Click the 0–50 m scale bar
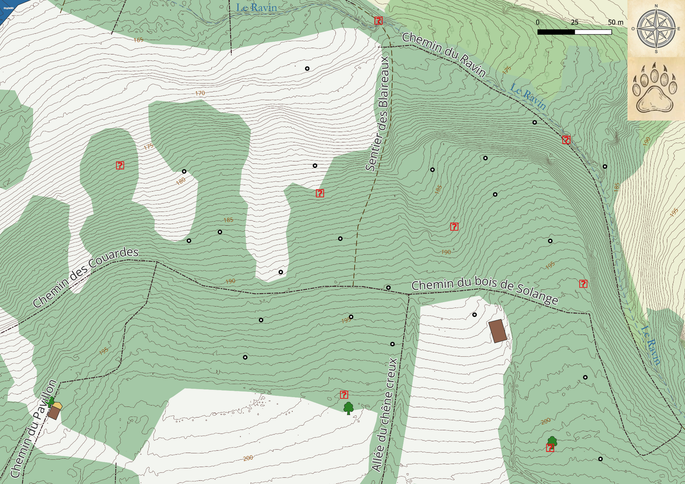 574,32
